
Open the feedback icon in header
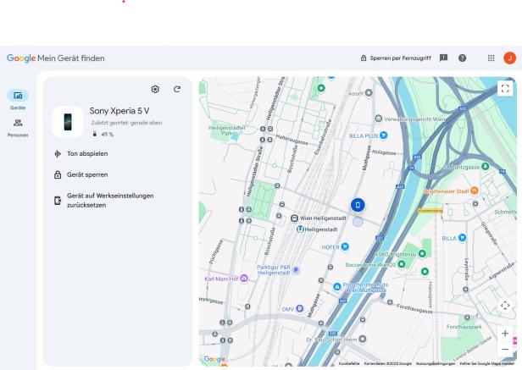[443, 58]
